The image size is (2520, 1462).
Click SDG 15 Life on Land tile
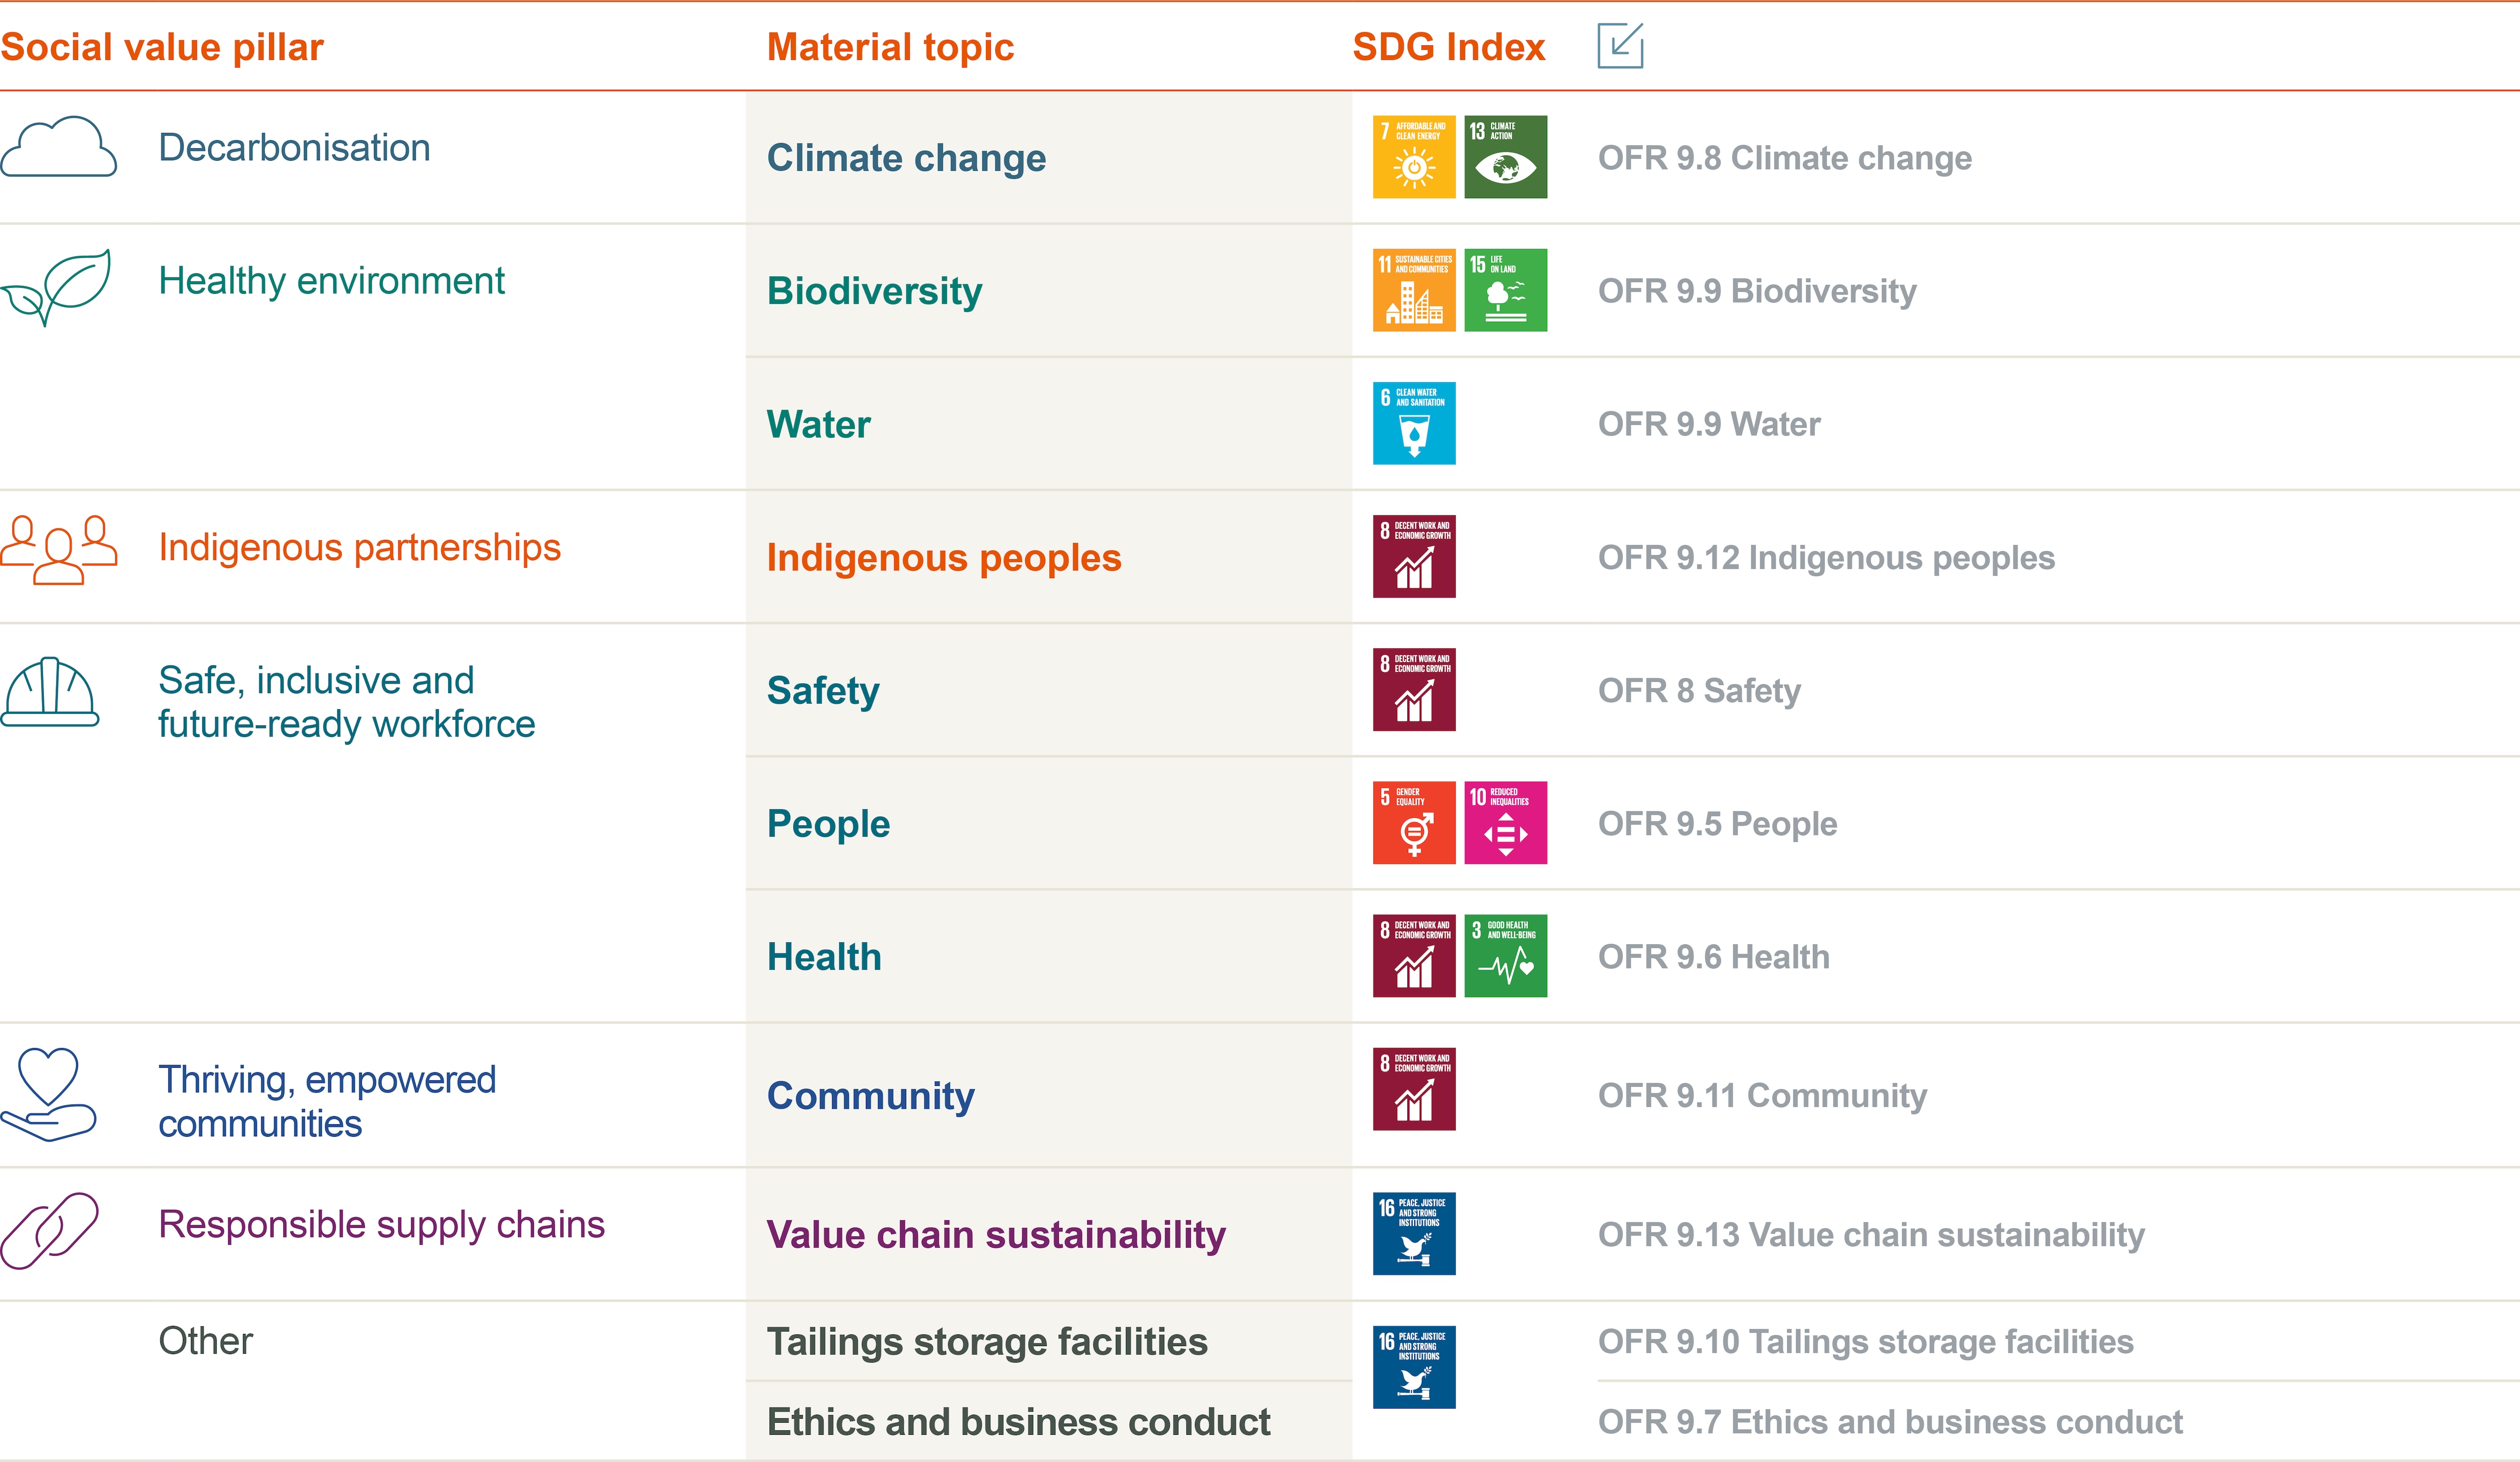pyautogui.click(x=1505, y=290)
